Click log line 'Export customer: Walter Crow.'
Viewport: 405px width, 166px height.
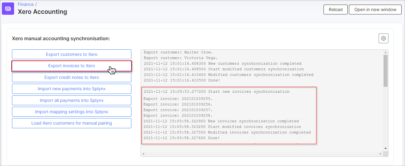(178, 52)
